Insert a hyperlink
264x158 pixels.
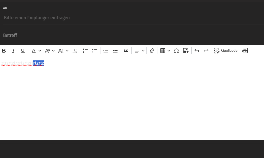coord(152,51)
